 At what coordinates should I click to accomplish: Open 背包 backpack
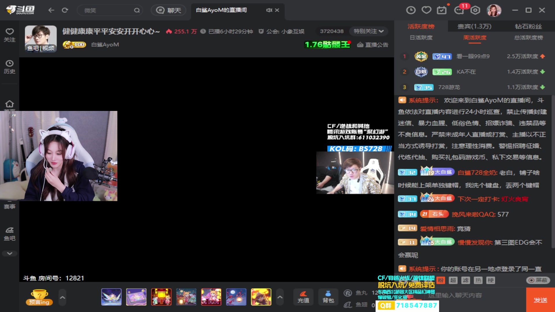click(328, 297)
